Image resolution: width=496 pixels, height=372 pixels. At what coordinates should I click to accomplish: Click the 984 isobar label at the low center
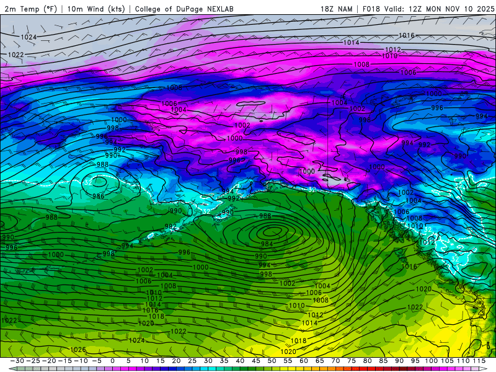tap(267, 244)
